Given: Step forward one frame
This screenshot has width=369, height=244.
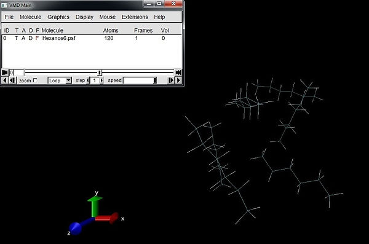Looking at the screenshot, I should tap(170, 81).
